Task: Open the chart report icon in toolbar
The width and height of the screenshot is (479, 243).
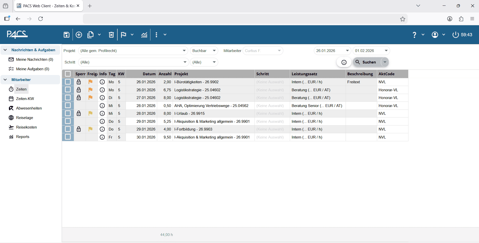Action: point(144,35)
